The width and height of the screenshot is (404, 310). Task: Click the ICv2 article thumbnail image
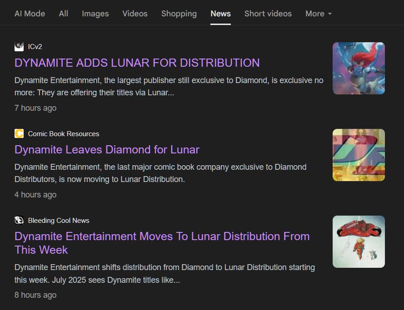tap(359, 68)
